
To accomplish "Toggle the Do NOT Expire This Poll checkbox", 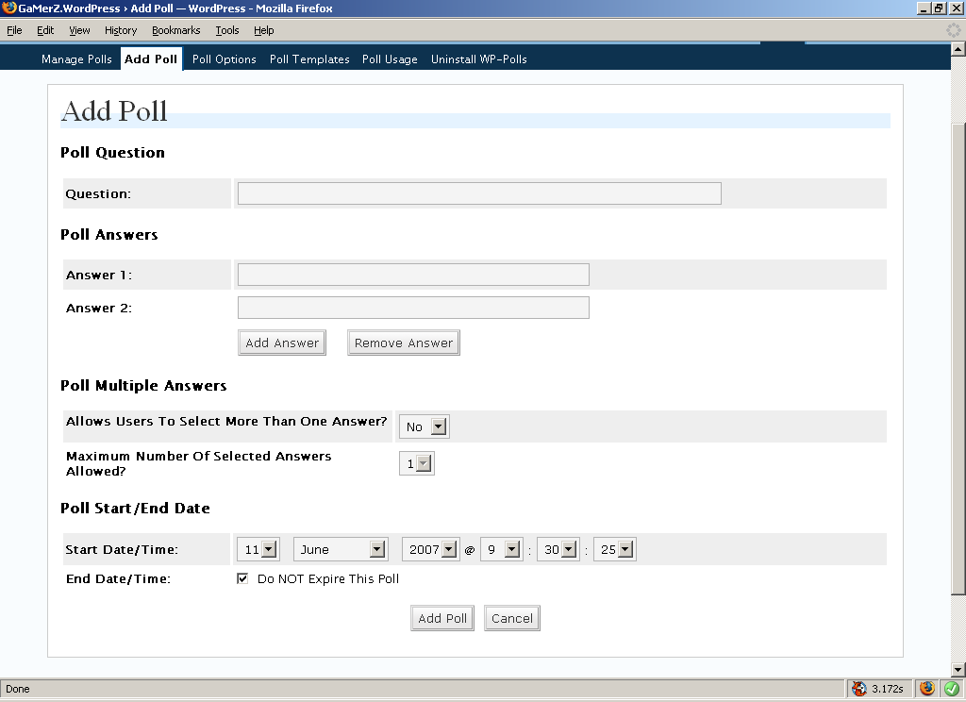I will 242,578.
